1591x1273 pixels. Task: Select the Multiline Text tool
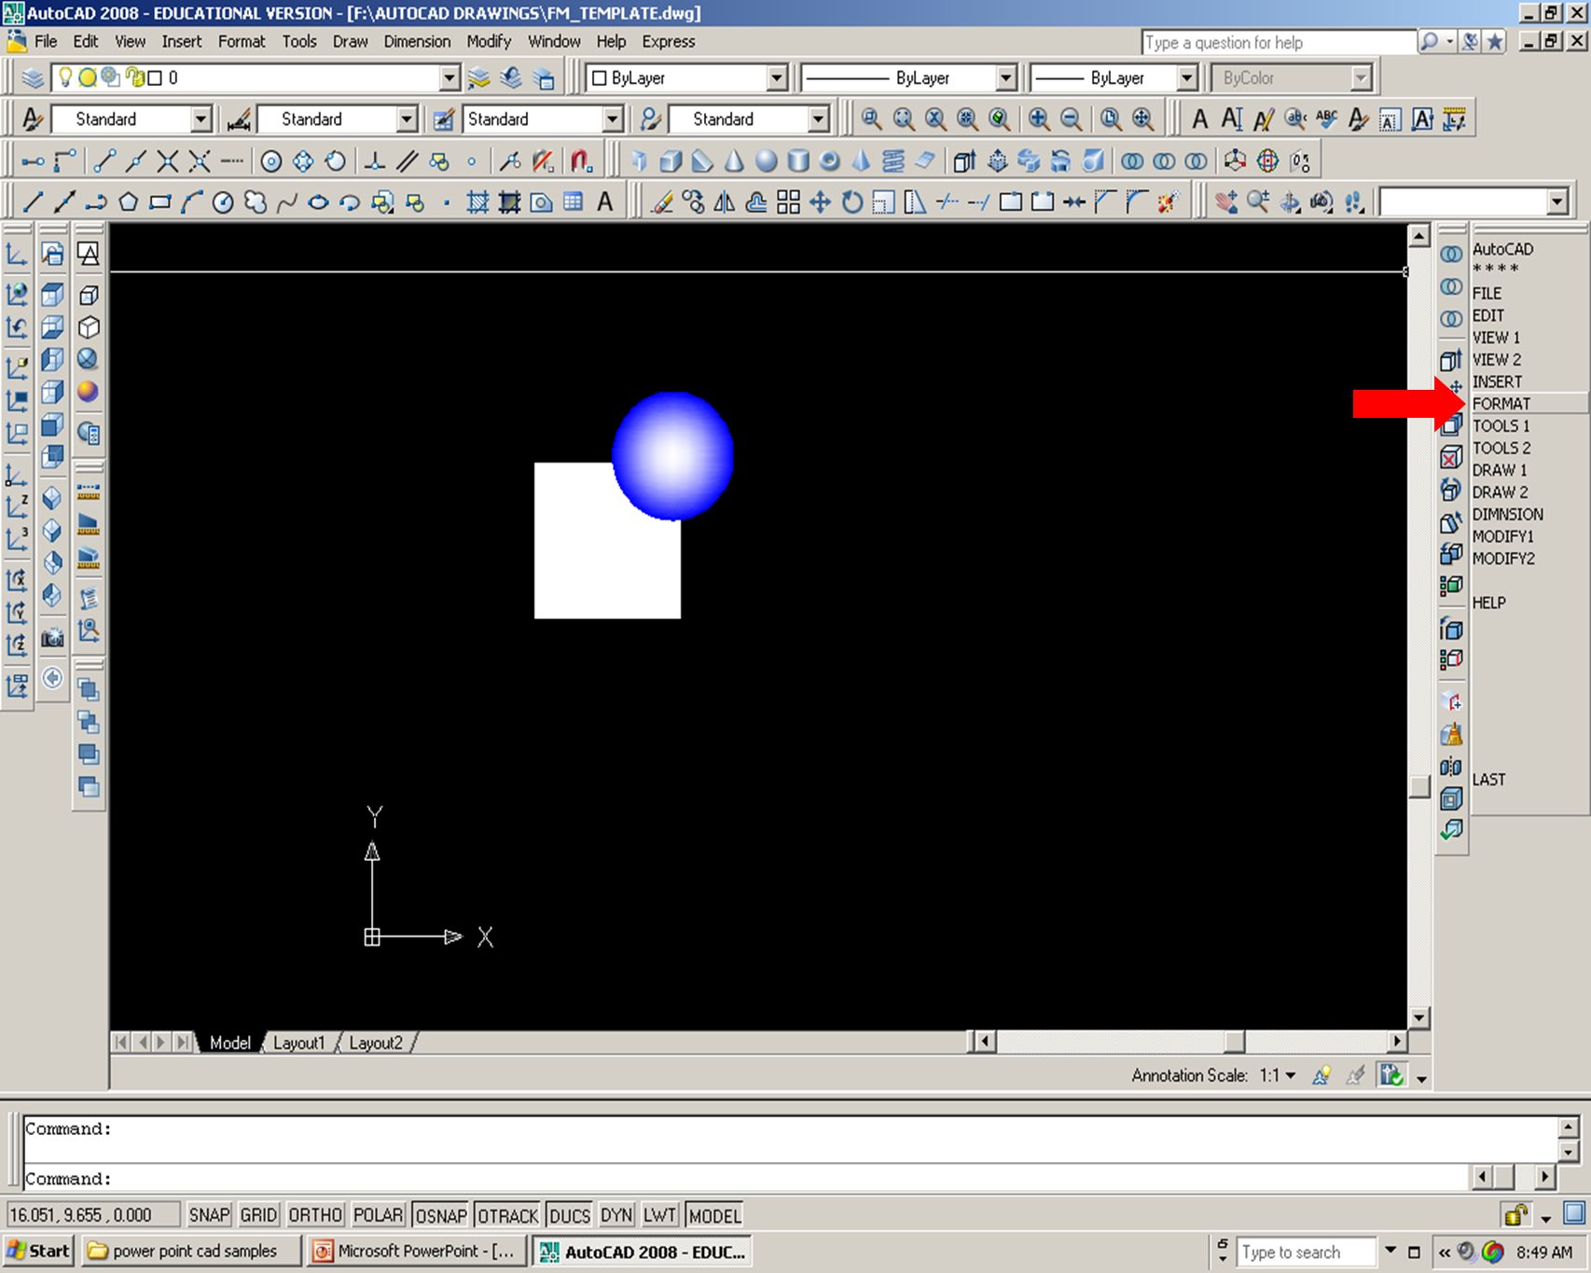(605, 201)
